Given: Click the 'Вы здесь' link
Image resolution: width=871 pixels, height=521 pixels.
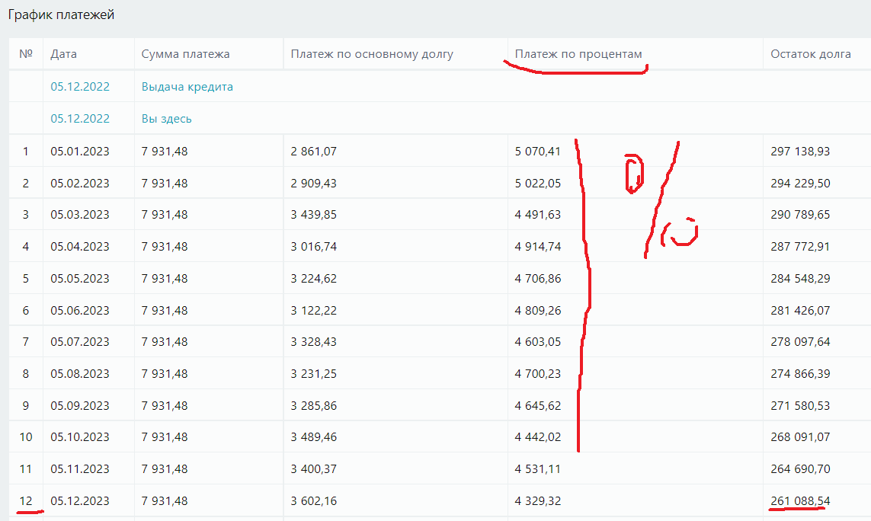Looking at the screenshot, I should tap(167, 119).
